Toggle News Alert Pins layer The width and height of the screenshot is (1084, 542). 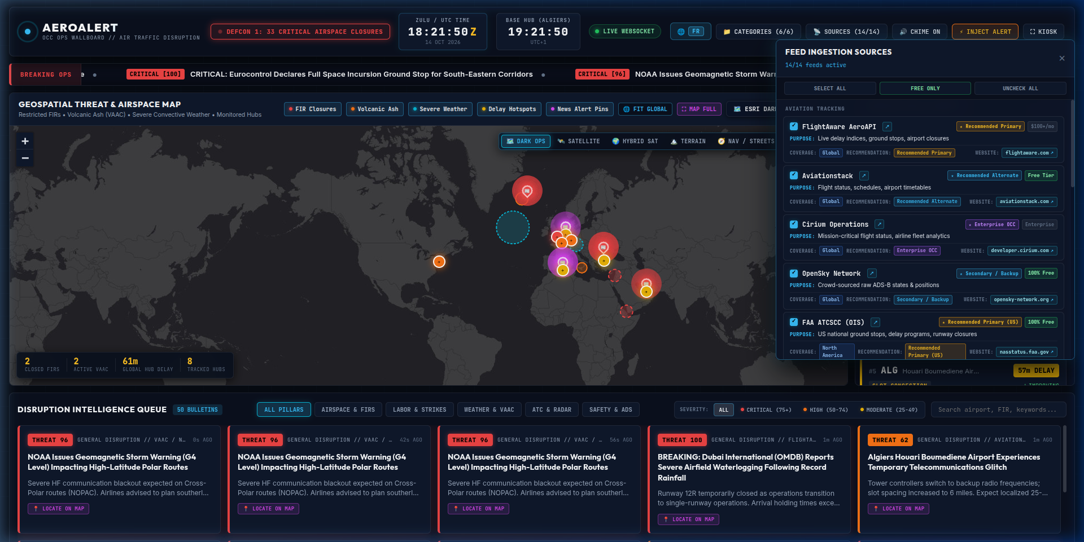(x=579, y=109)
